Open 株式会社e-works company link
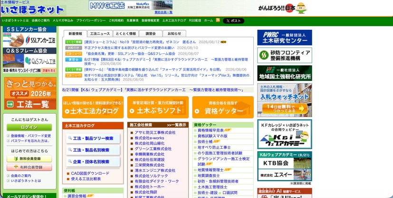The width and height of the screenshot is (393, 198). tap(149, 138)
